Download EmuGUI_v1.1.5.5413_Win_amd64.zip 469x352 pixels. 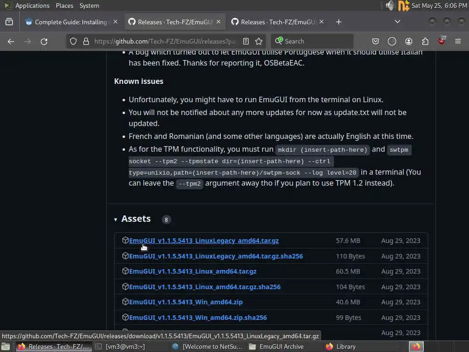[x=186, y=302]
